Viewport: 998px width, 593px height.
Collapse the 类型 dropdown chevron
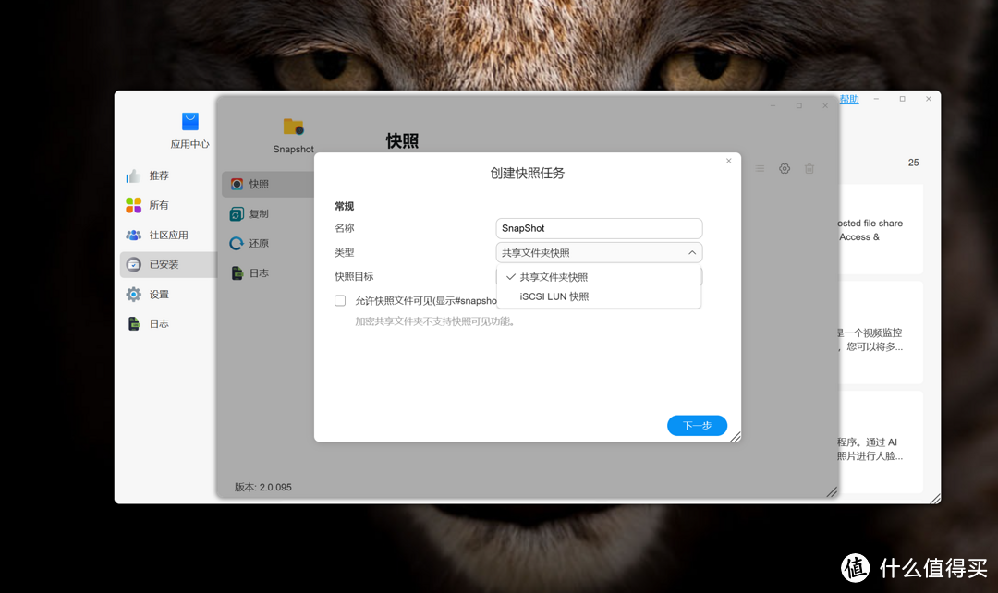coord(691,251)
